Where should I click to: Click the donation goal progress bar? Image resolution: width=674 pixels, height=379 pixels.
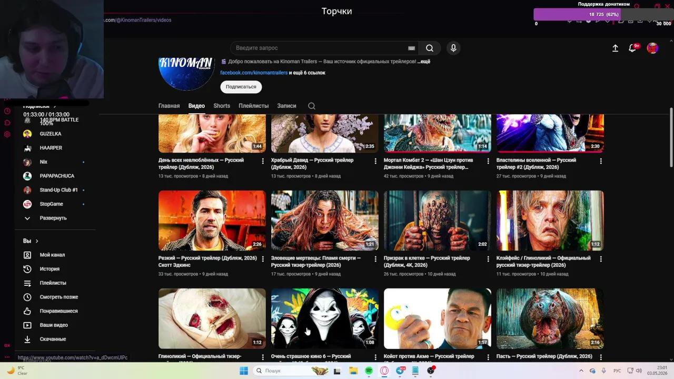coord(602,15)
